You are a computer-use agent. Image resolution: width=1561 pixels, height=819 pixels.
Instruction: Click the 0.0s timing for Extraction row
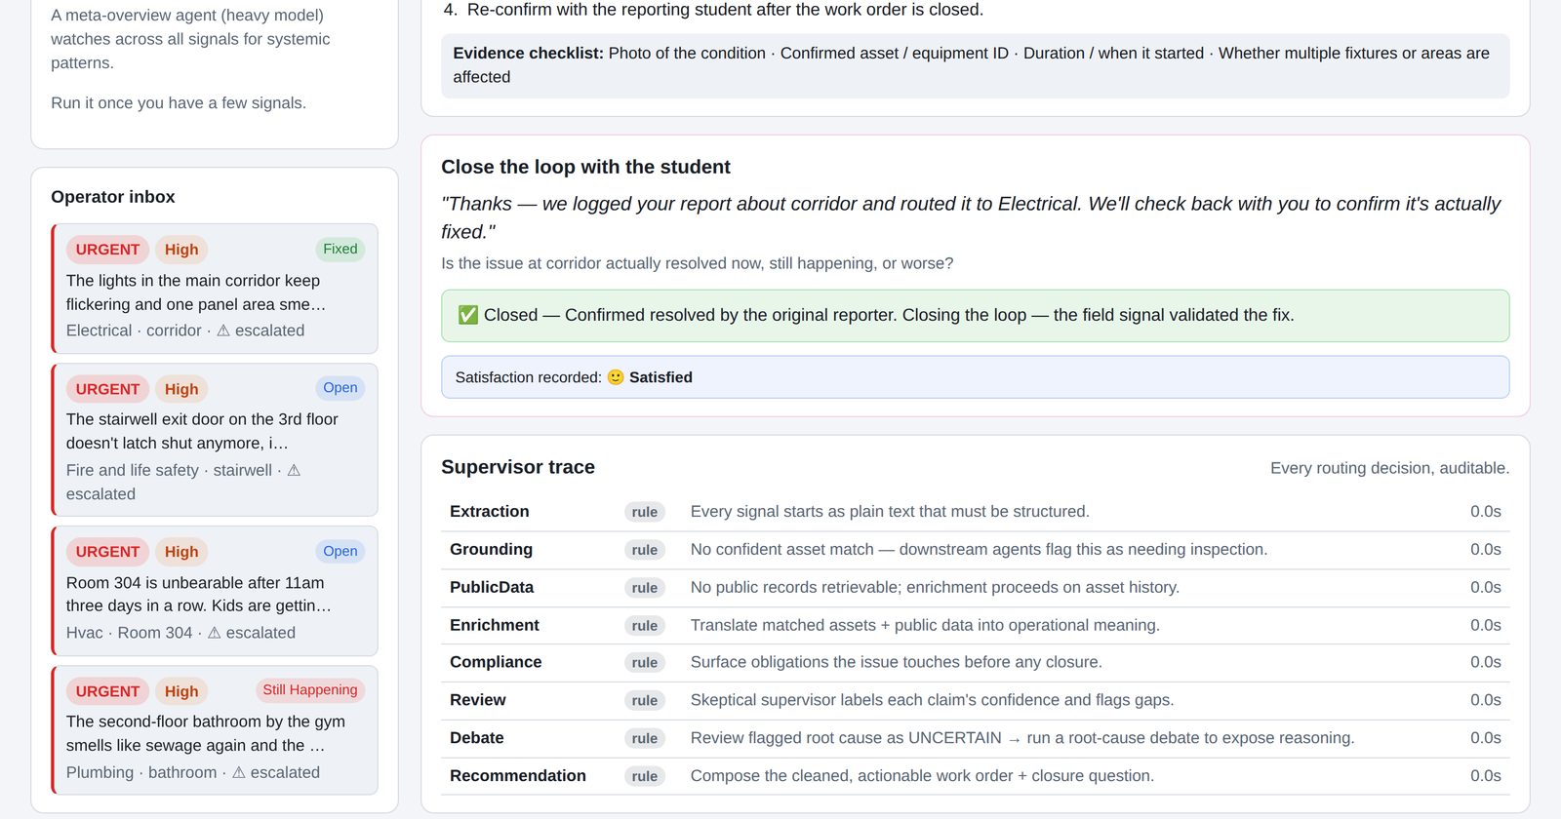tap(1485, 511)
